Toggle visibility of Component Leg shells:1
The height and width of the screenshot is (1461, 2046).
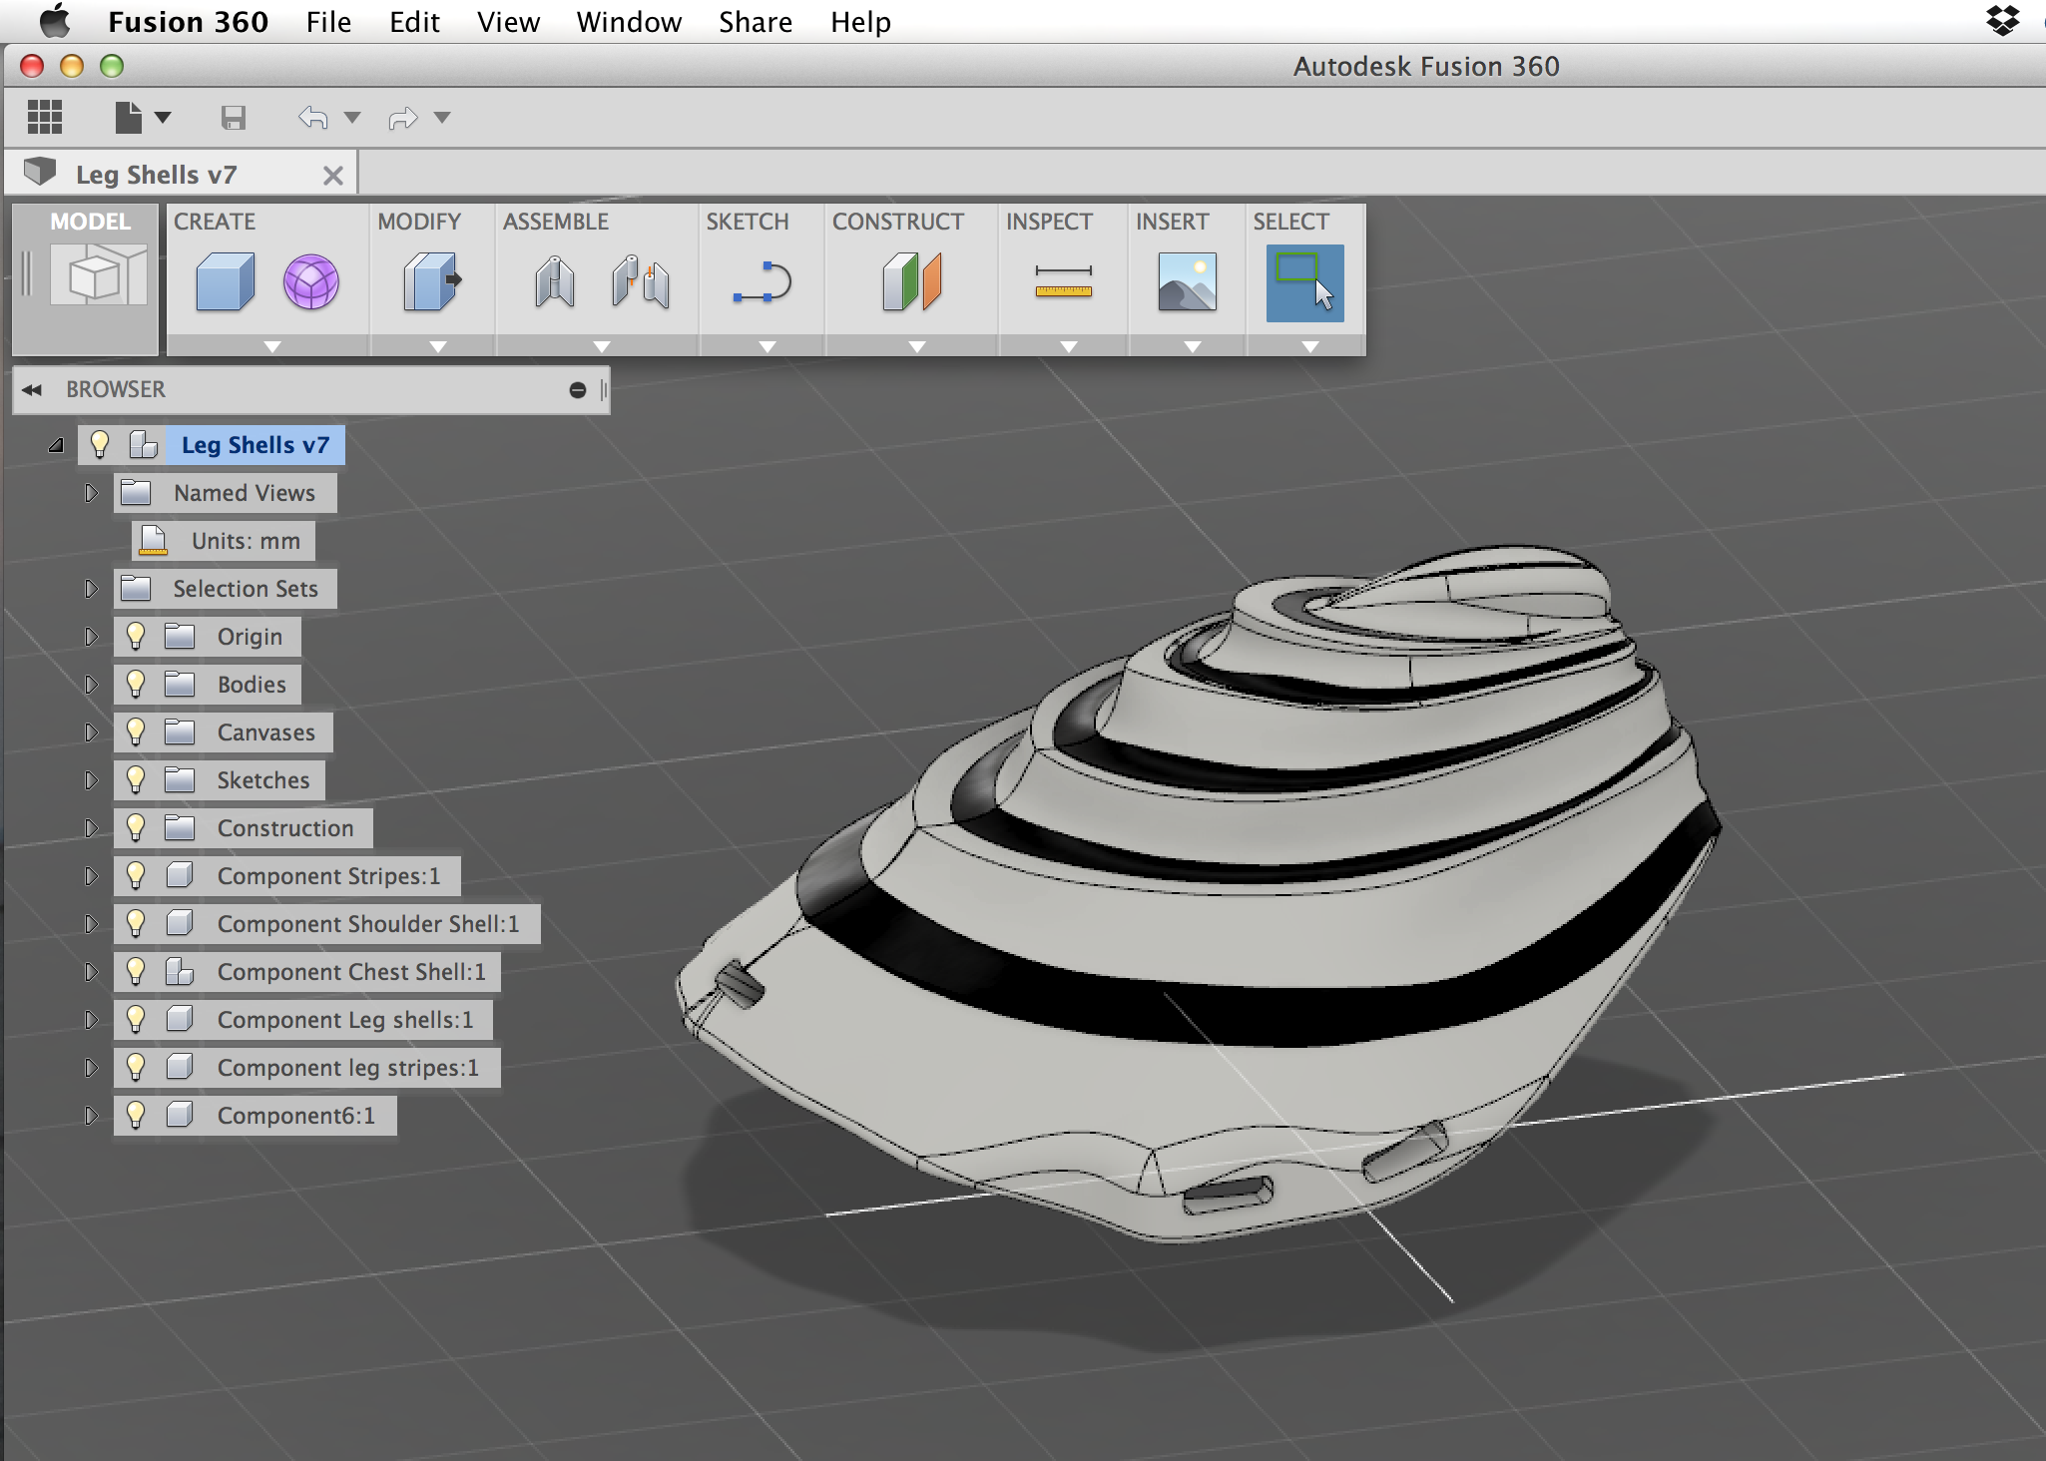[x=141, y=1020]
